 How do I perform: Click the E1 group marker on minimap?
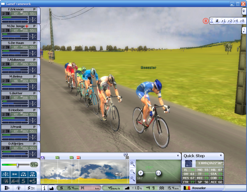(x=158, y=173)
